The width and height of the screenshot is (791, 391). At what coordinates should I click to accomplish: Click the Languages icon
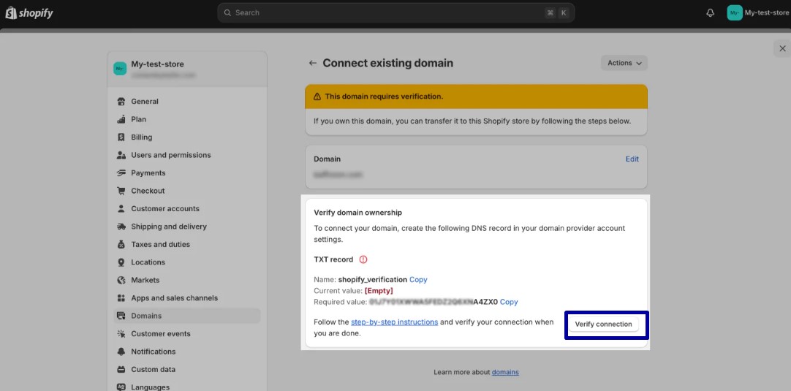121,387
